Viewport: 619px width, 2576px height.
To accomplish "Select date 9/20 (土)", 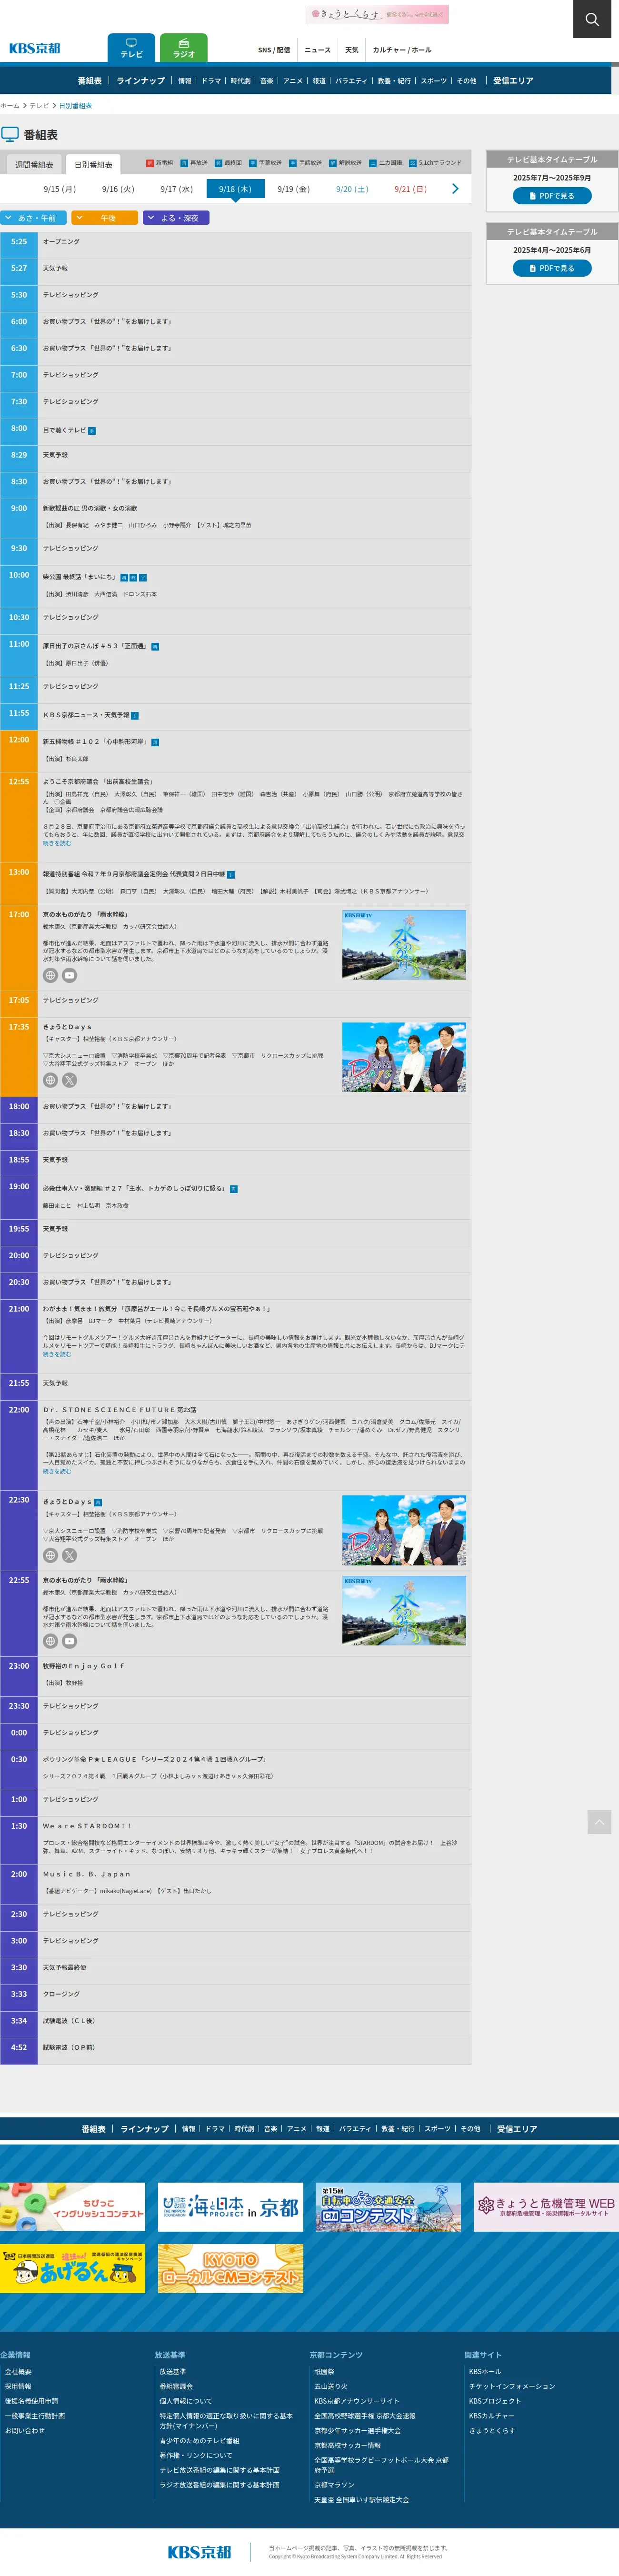I will click(x=352, y=189).
